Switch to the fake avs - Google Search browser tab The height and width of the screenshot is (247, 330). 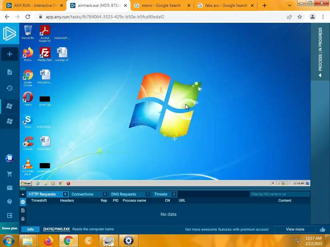tap(226, 5)
